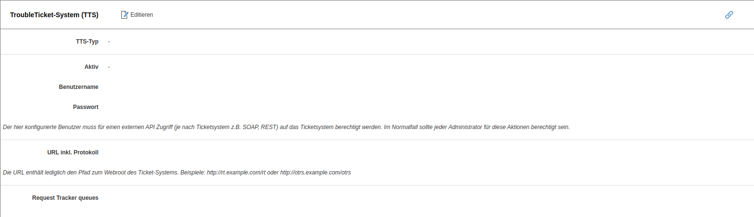Click the empty value next to Passwort
Screen dimensions: 754x217
click(x=191, y=107)
